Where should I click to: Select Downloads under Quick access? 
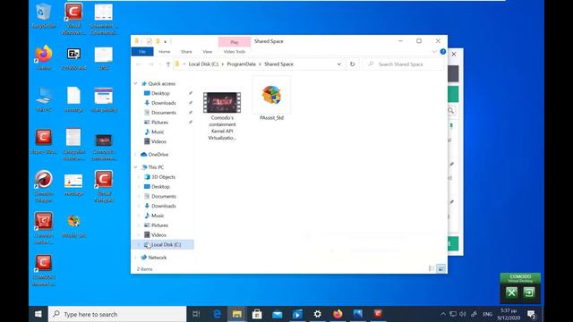164,103
